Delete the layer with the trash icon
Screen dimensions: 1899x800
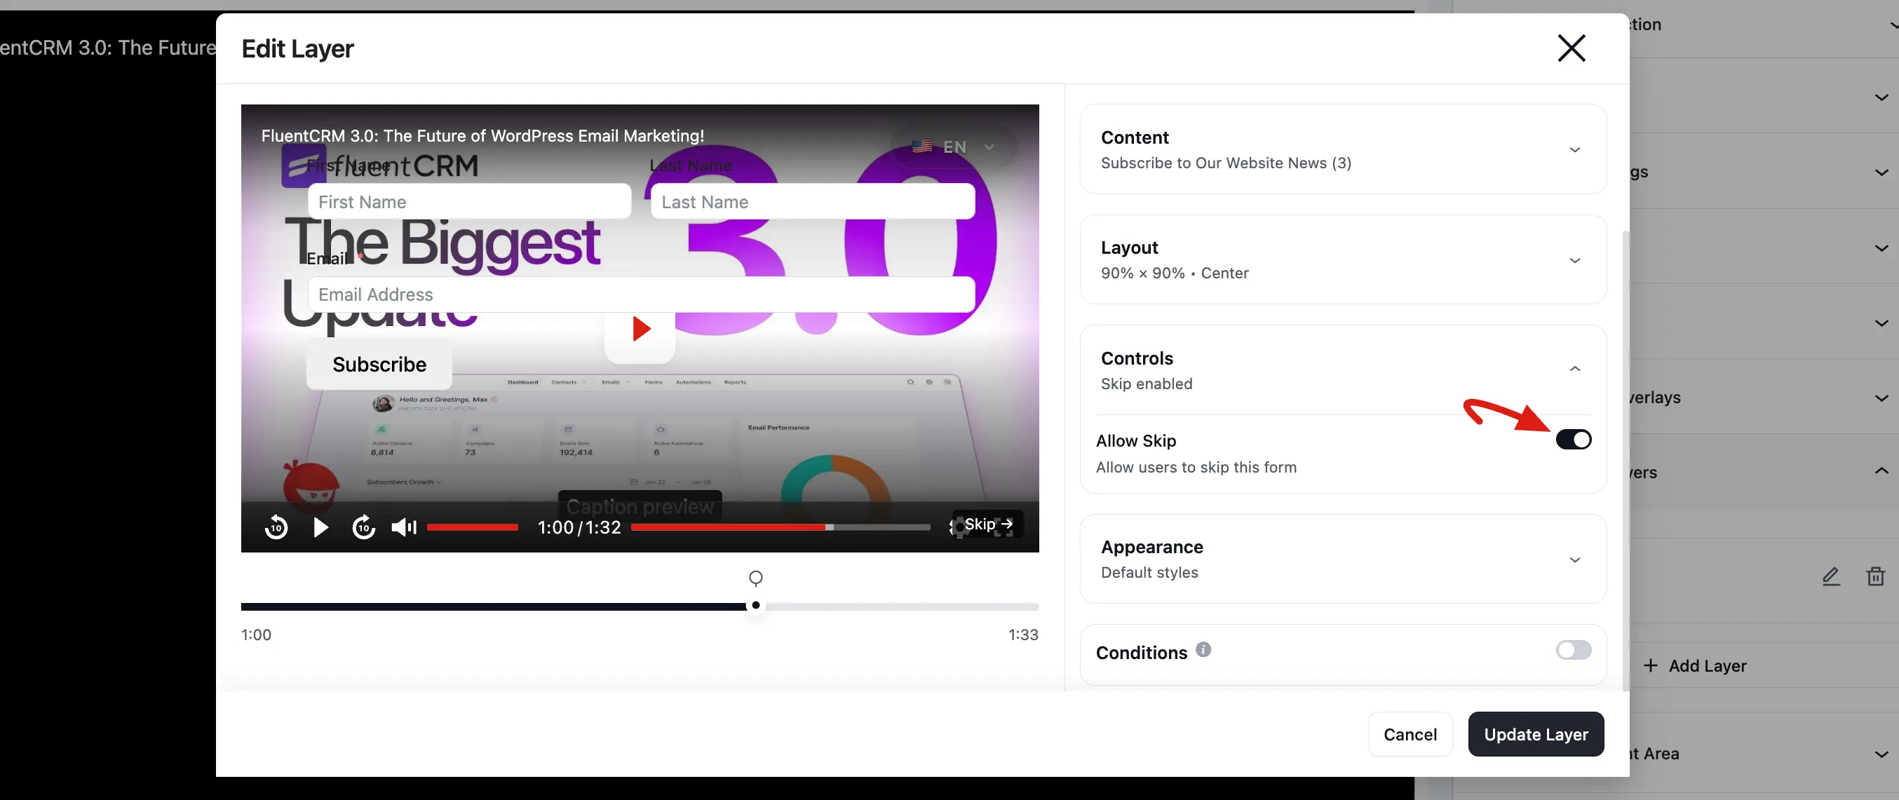pyautogui.click(x=1875, y=576)
